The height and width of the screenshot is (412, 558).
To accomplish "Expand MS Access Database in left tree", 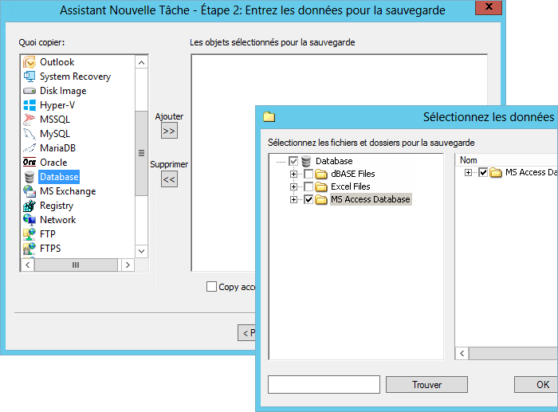I will tap(293, 199).
